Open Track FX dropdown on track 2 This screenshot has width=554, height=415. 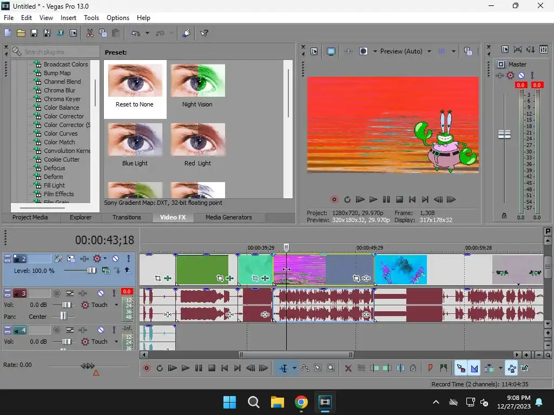[x=105, y=259]
